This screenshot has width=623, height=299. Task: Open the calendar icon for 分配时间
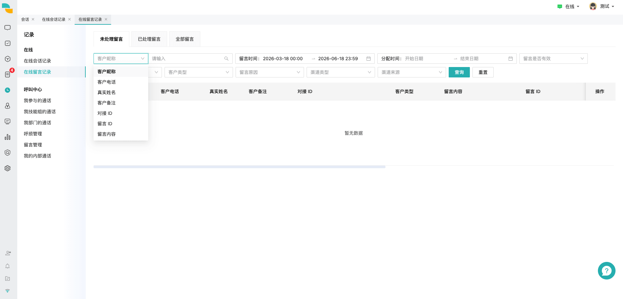(x=511, y=59)
